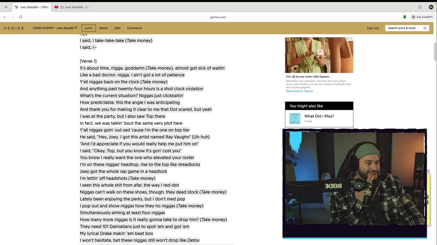
Task: Click lyric 'Simultaneously aiming at least four niggas'
Action: click(x=122, y=213)
